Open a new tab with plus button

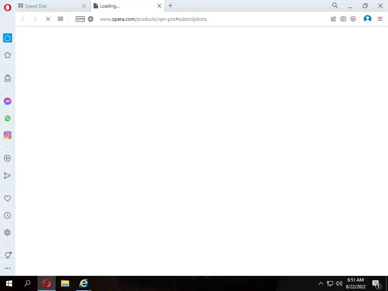point(170,6)
